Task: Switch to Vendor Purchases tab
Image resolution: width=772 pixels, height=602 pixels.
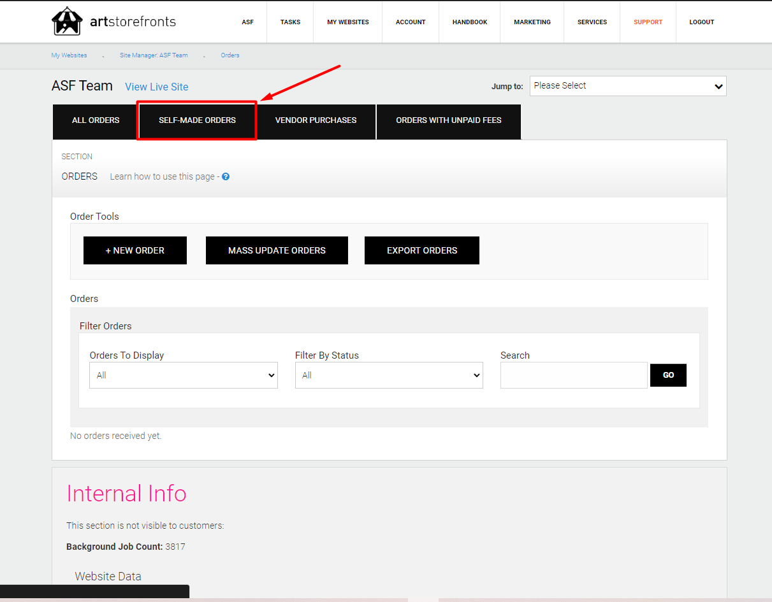Action: [316, 120]
